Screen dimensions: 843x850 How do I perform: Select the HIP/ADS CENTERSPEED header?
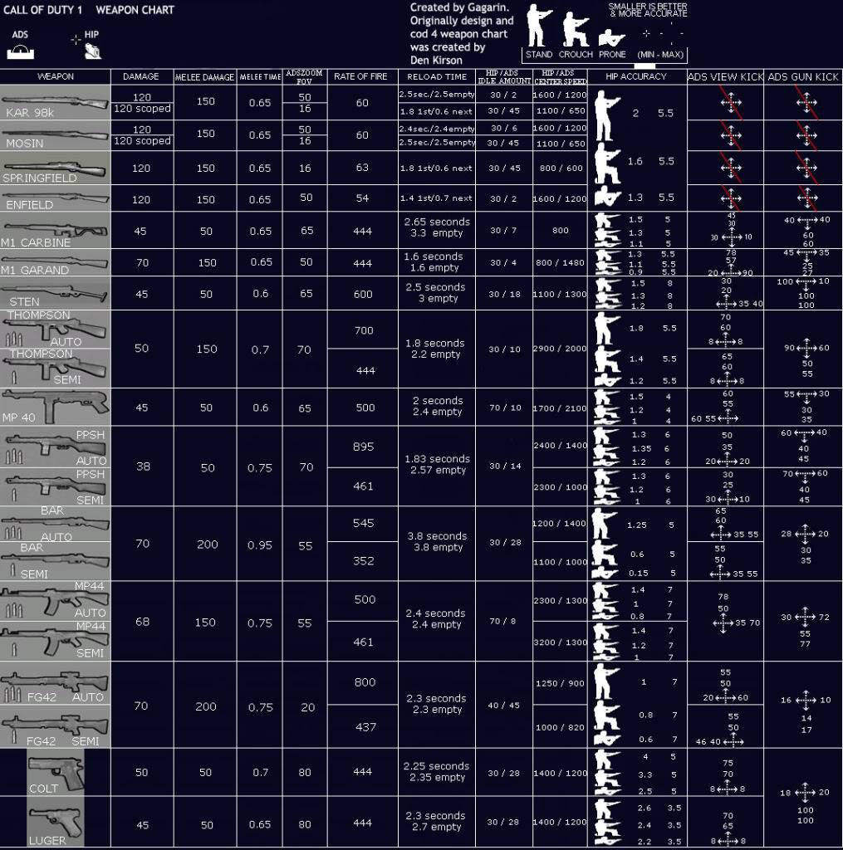click(561, 76)
